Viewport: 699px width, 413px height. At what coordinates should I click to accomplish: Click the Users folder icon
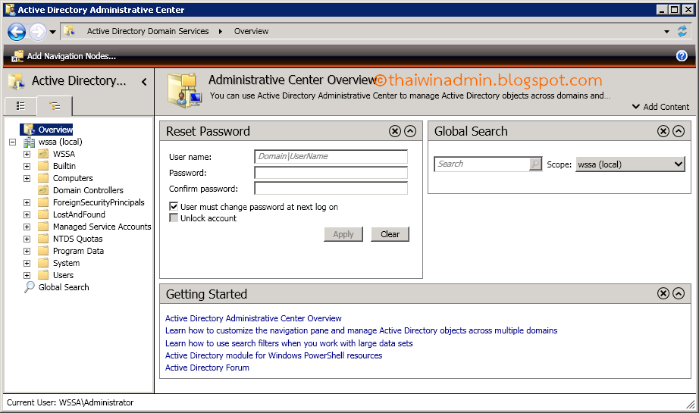coord(43,275)
